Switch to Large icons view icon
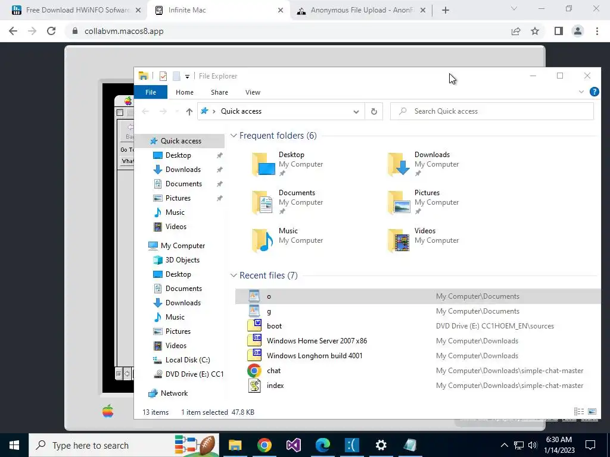This screenshot has width=610, height=457. 592,412
